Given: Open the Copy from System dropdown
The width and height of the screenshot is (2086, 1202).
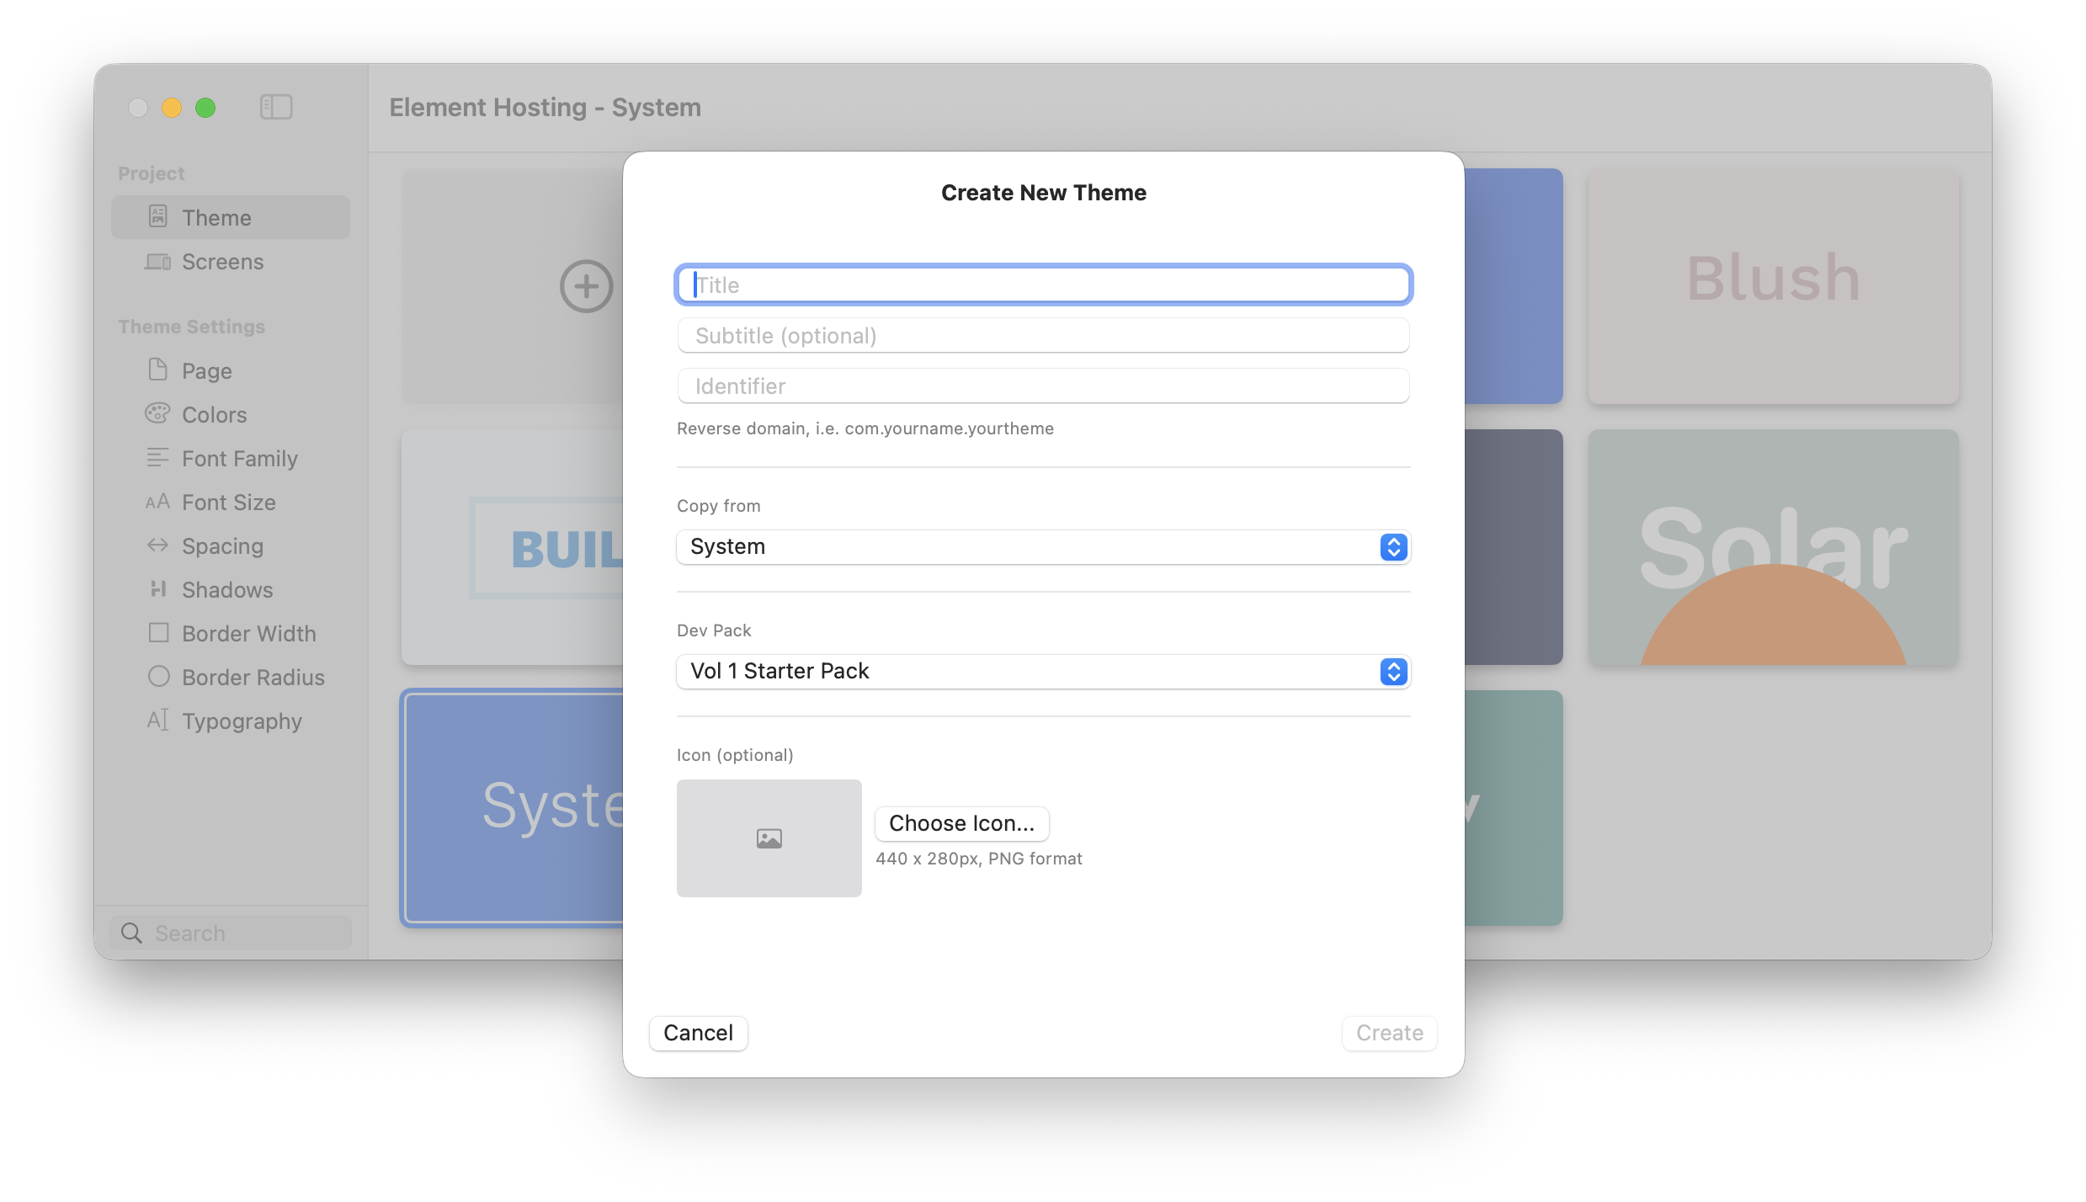Looking at the screenshot, I should pyautogui.click(x=1042, y=547).
